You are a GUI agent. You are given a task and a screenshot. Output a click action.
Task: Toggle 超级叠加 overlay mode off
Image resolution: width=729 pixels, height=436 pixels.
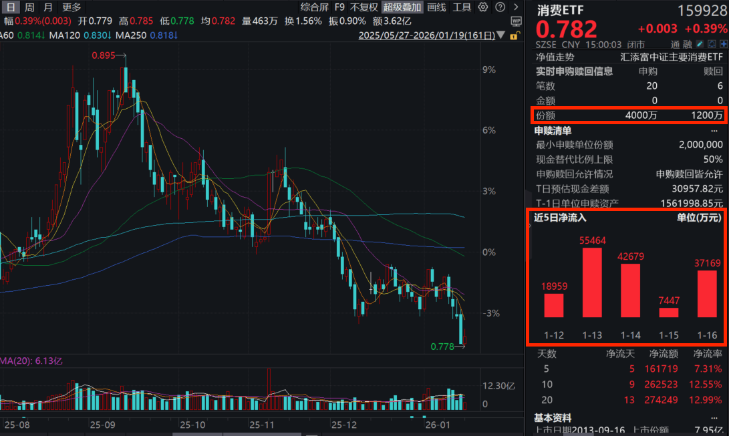[x=400, y=7]
